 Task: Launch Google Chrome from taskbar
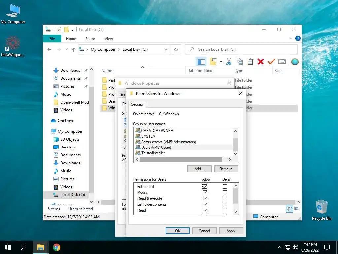[x=57, y=247]
